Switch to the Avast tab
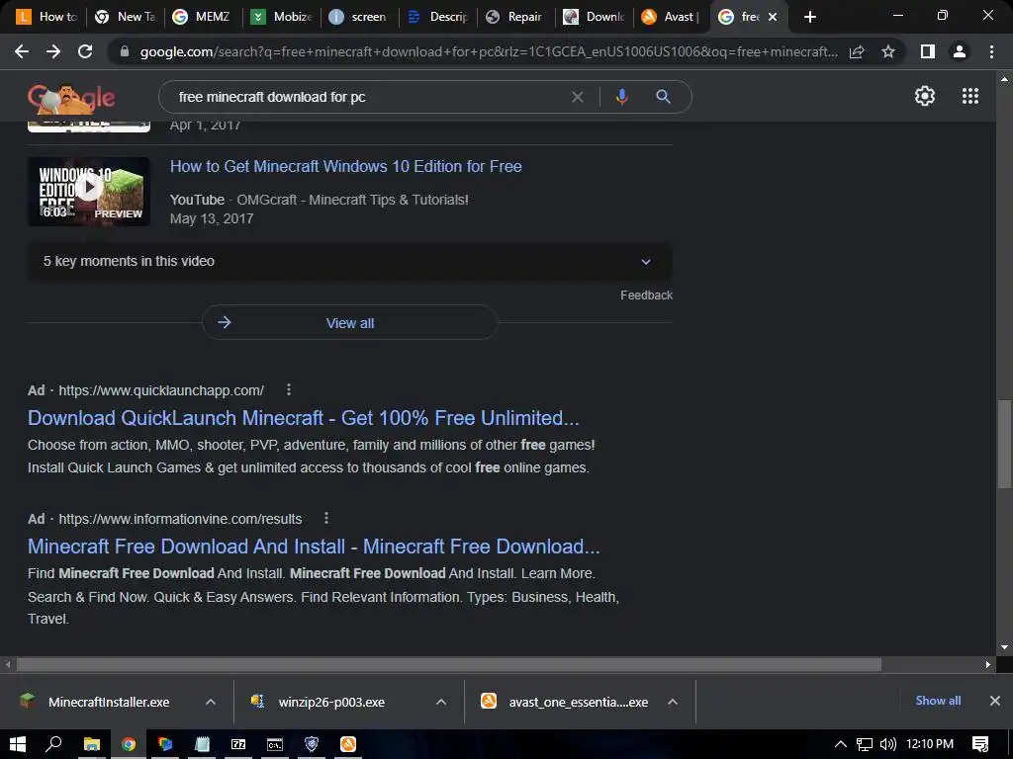1013x759 pixels. [x=672, y=17]
